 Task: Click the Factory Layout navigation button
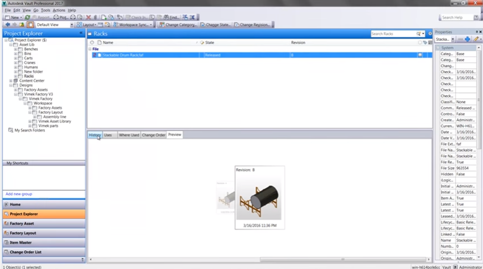[44, 233]
